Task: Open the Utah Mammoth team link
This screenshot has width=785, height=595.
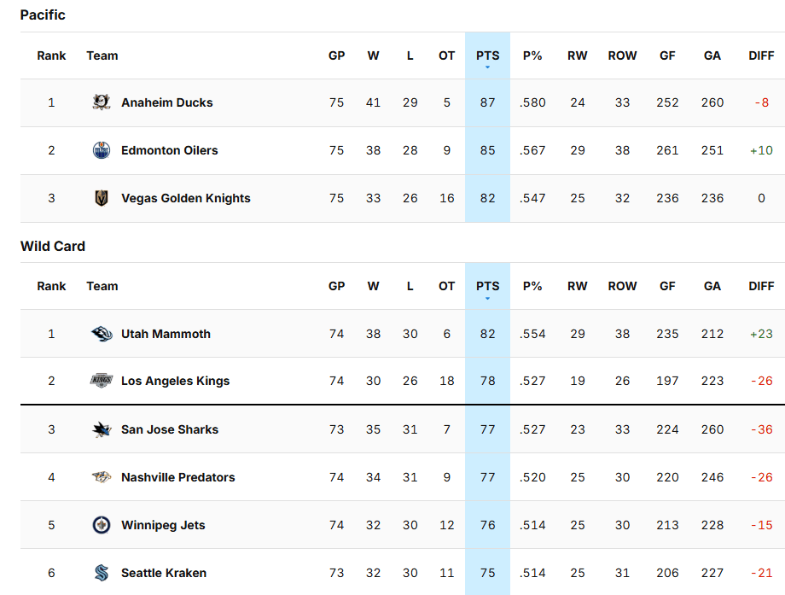Action: 166,334
